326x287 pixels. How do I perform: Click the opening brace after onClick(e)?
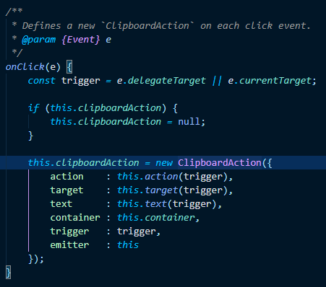[x=69, y=67]
